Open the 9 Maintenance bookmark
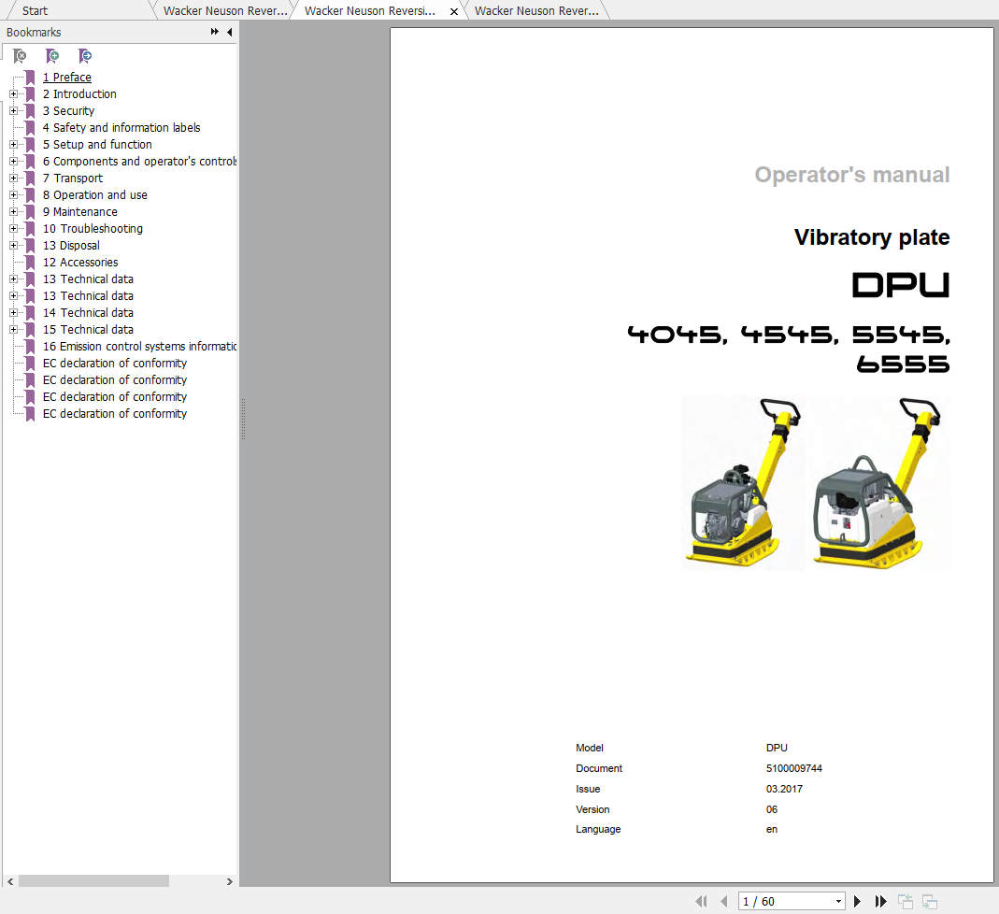This screenshot has height=914, width=999. tap(79, 211)
